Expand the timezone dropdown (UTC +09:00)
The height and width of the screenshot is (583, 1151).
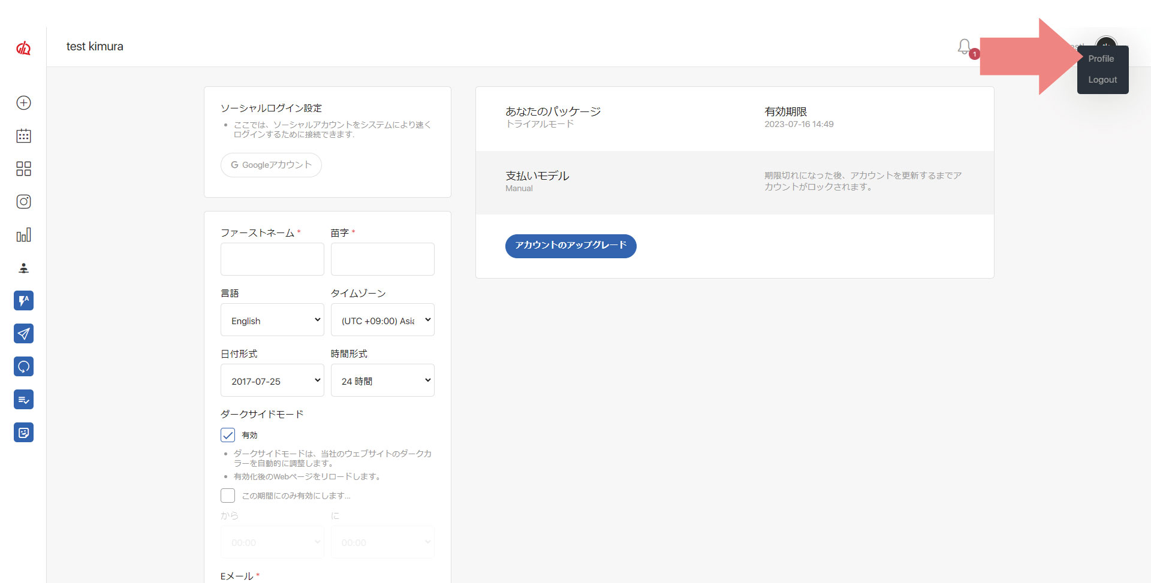[x=382, y=320]
